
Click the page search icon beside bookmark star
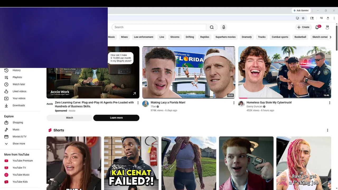click(x=312, y=18)
